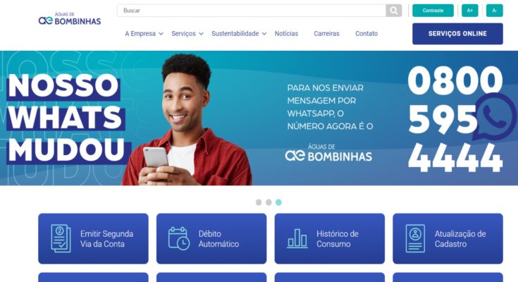The width and height of the screenshot is (518, 282).
Task: Increase font size with A+ button
Action: tap(470, 11)
